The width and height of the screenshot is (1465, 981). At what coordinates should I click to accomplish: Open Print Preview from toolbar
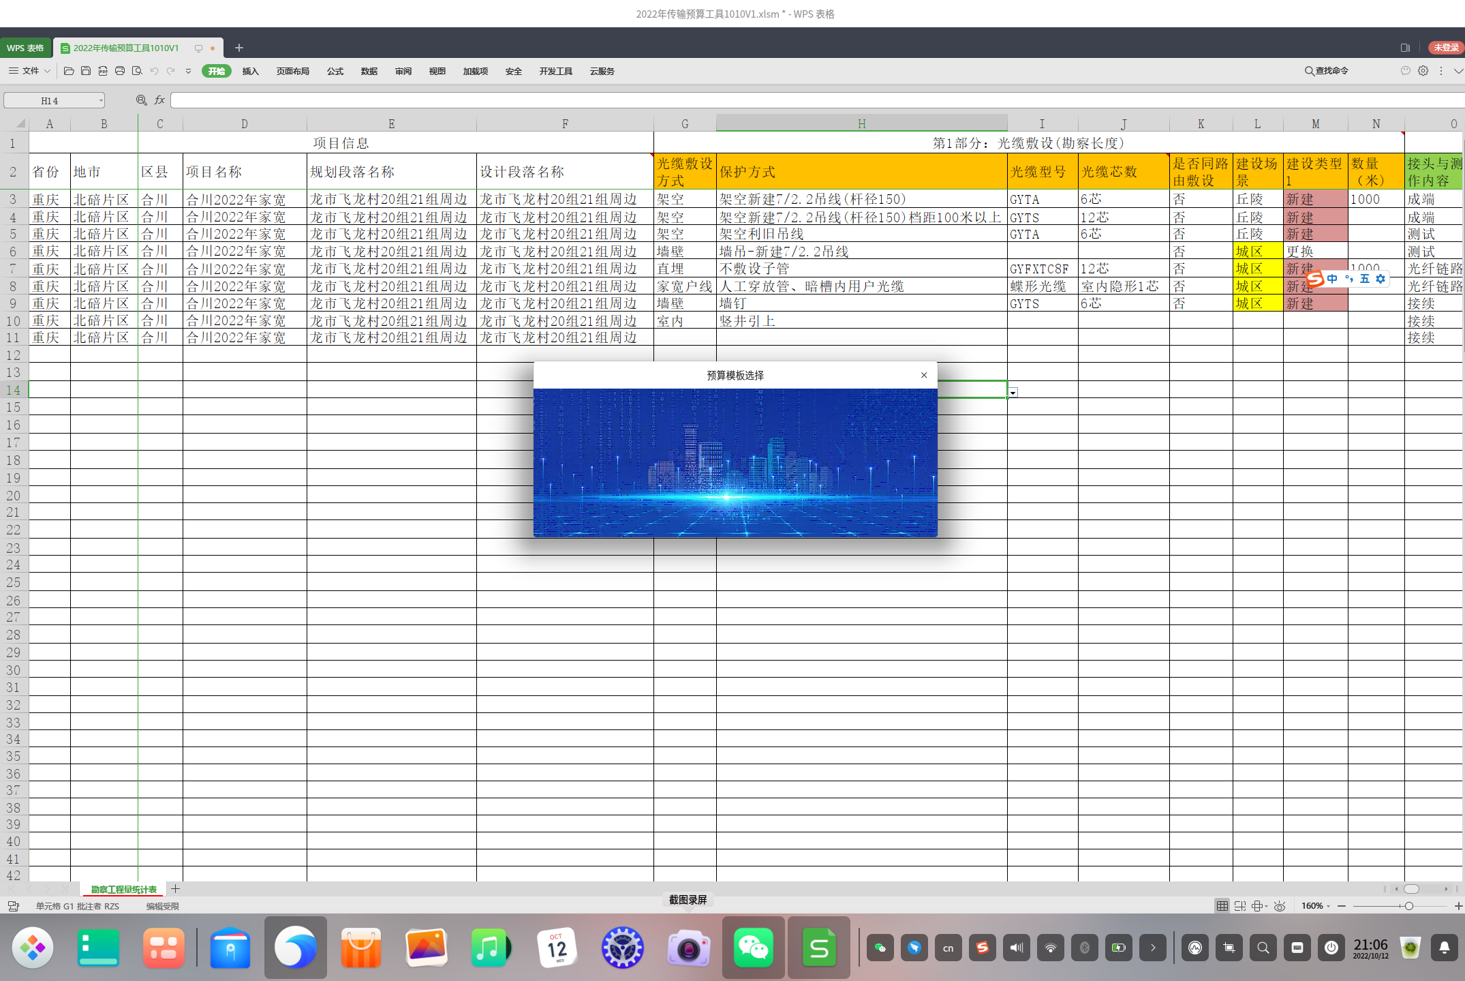(x=137, y=71)
